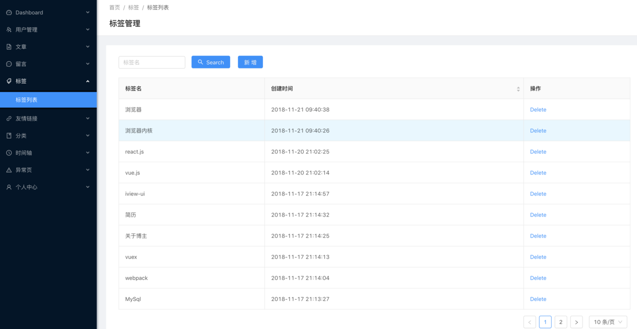Click the 浏览器内核 tag name cell
This screenshot has width=637, height=329.
pyautogui.click(x=192, y=131)
